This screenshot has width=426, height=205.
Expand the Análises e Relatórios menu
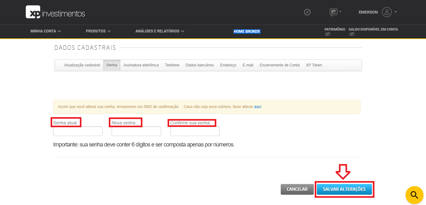pyautogui.click(x=160, y=31)
